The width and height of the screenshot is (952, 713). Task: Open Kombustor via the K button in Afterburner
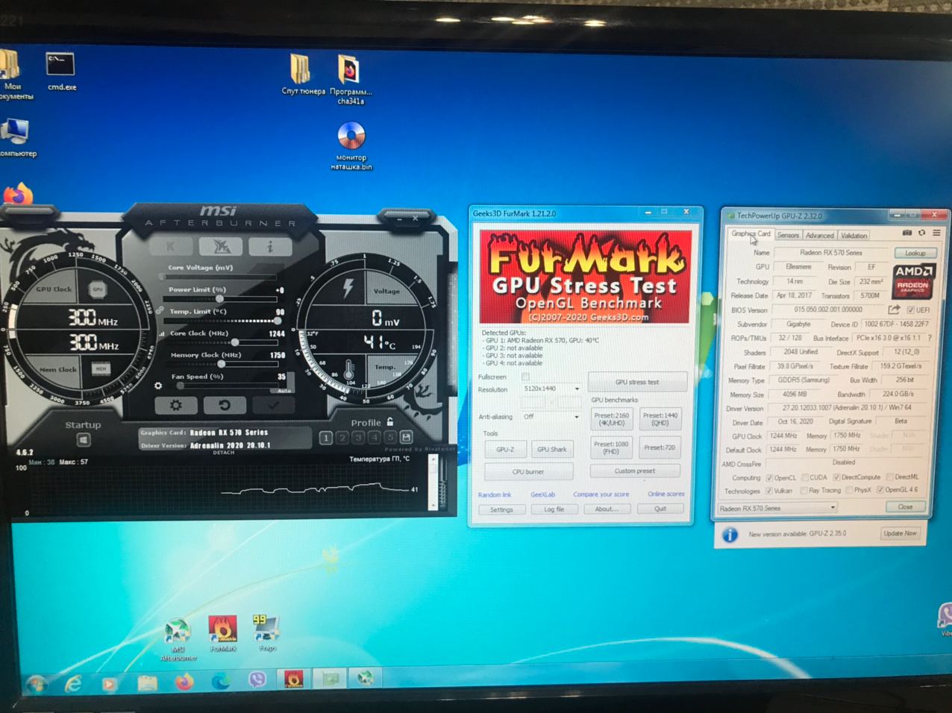(x=171, y=246)
